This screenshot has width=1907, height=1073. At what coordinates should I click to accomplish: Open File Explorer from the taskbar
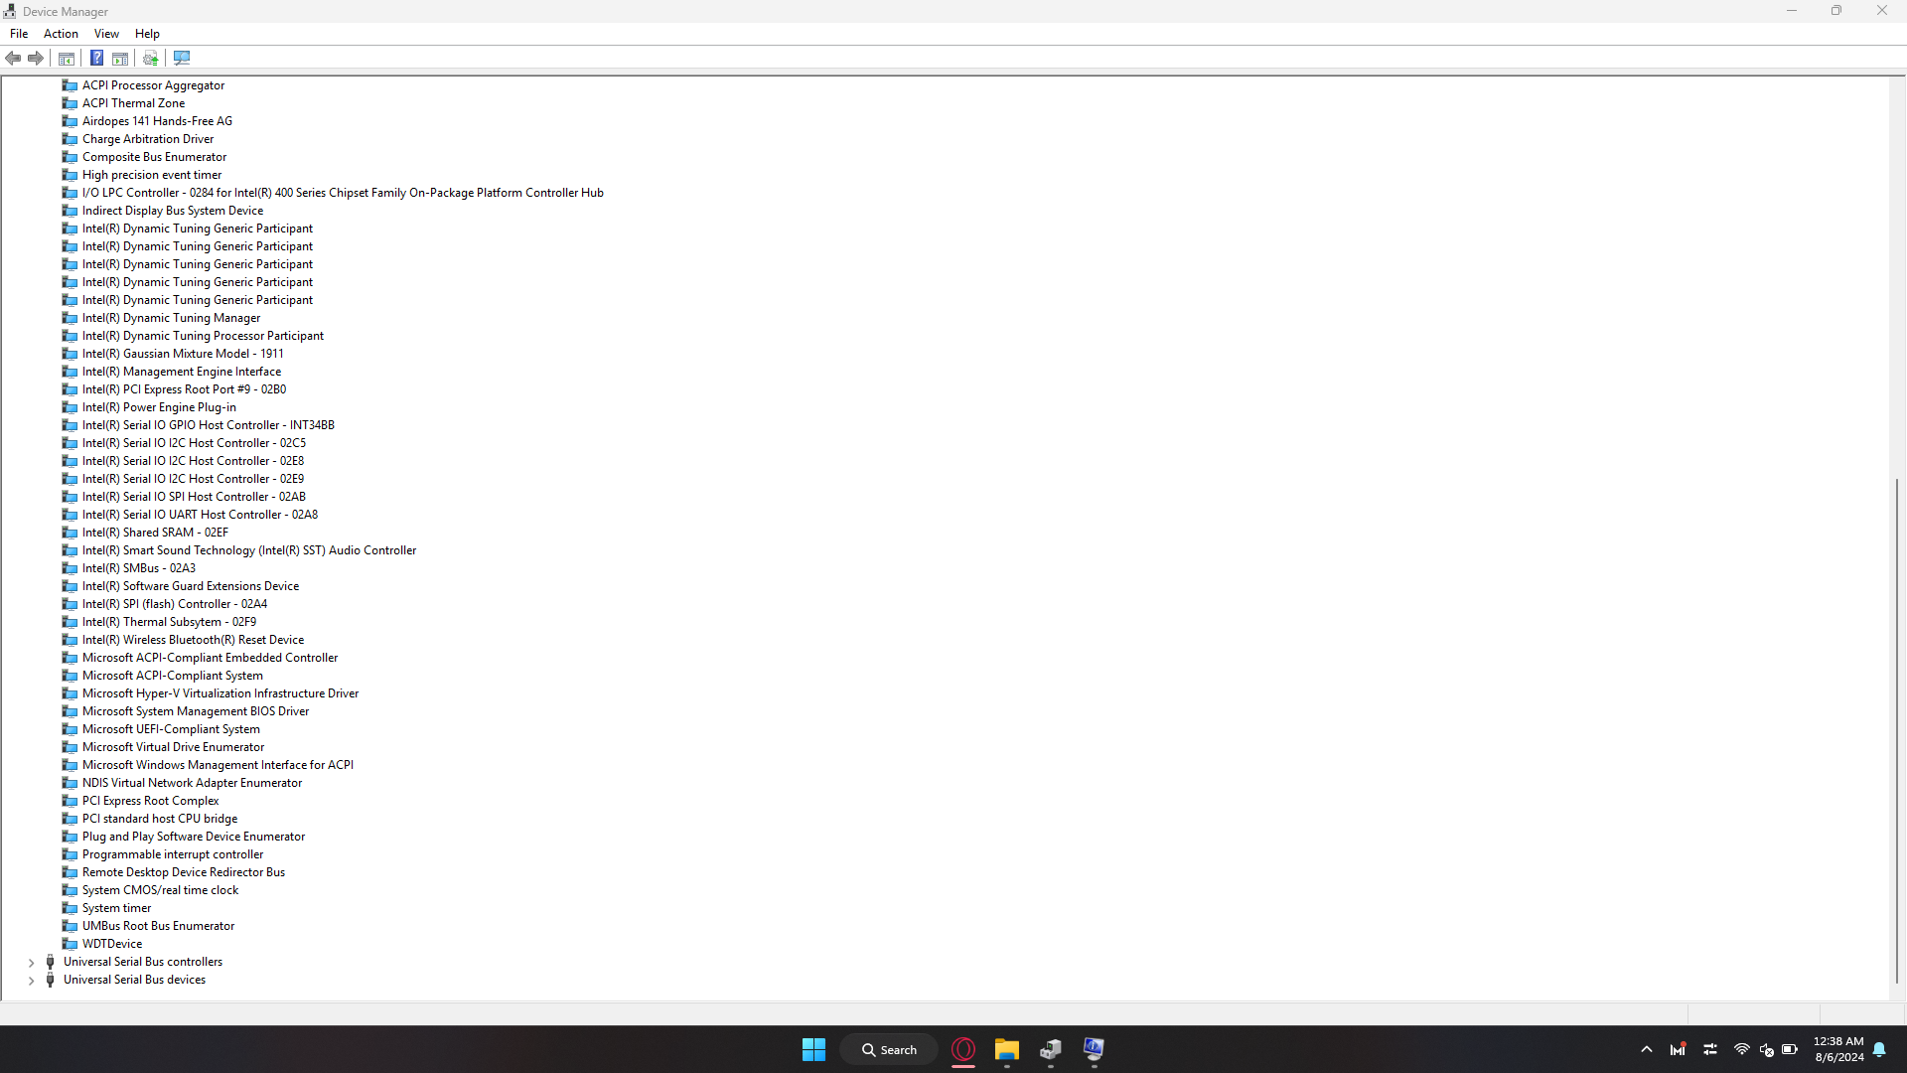coord(1006,1050)
